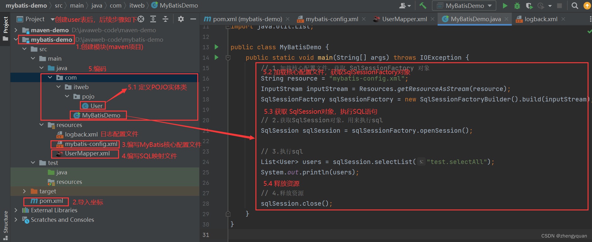
Task: Open MyBatisDemo run configuration dropdown
Action: 464,6
